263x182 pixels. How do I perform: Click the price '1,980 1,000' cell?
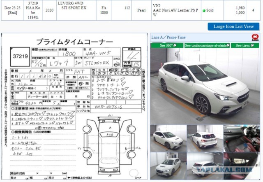click(235, 10)
